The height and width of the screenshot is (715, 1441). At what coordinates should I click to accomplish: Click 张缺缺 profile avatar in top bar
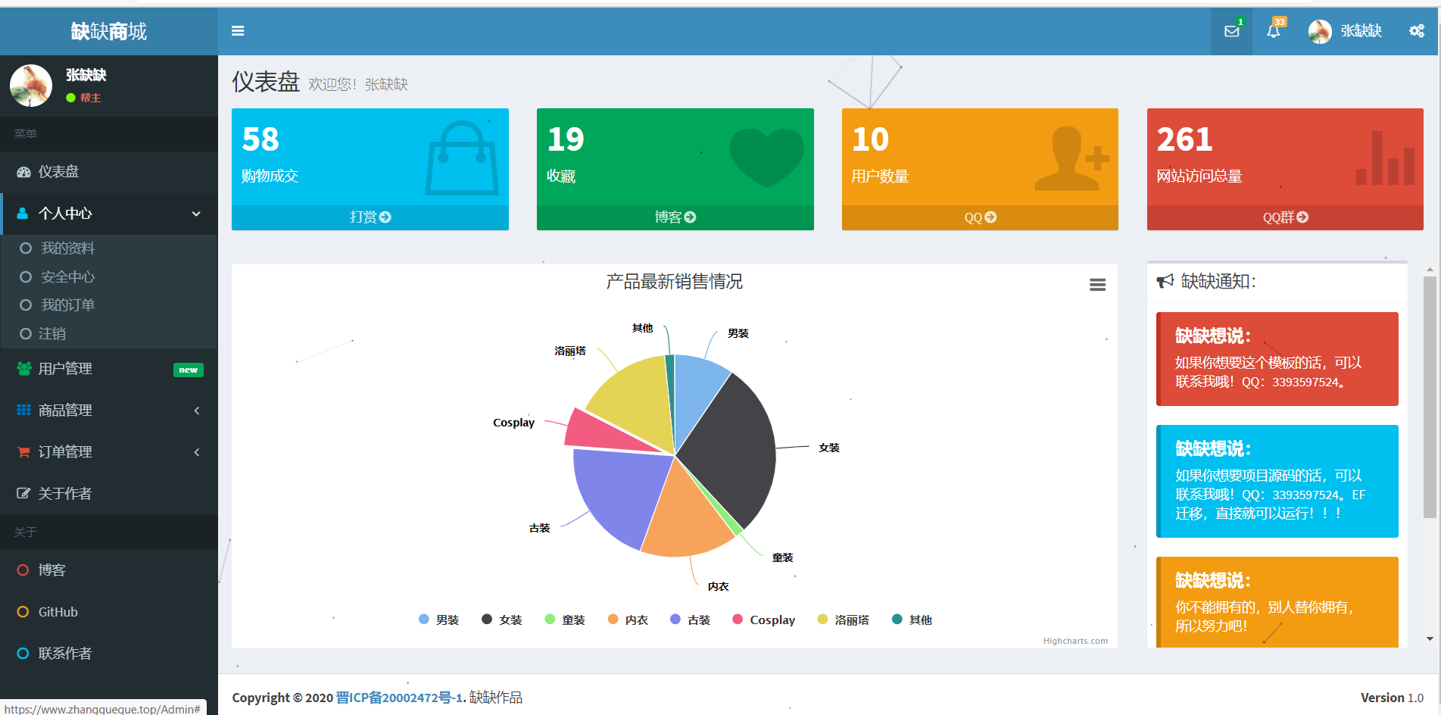tap(1319, 31)
